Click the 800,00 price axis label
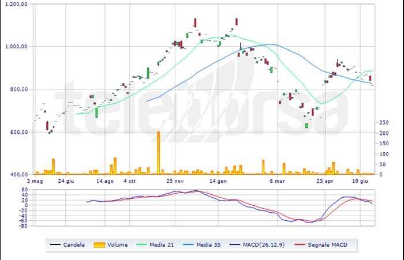 (19, 89)
